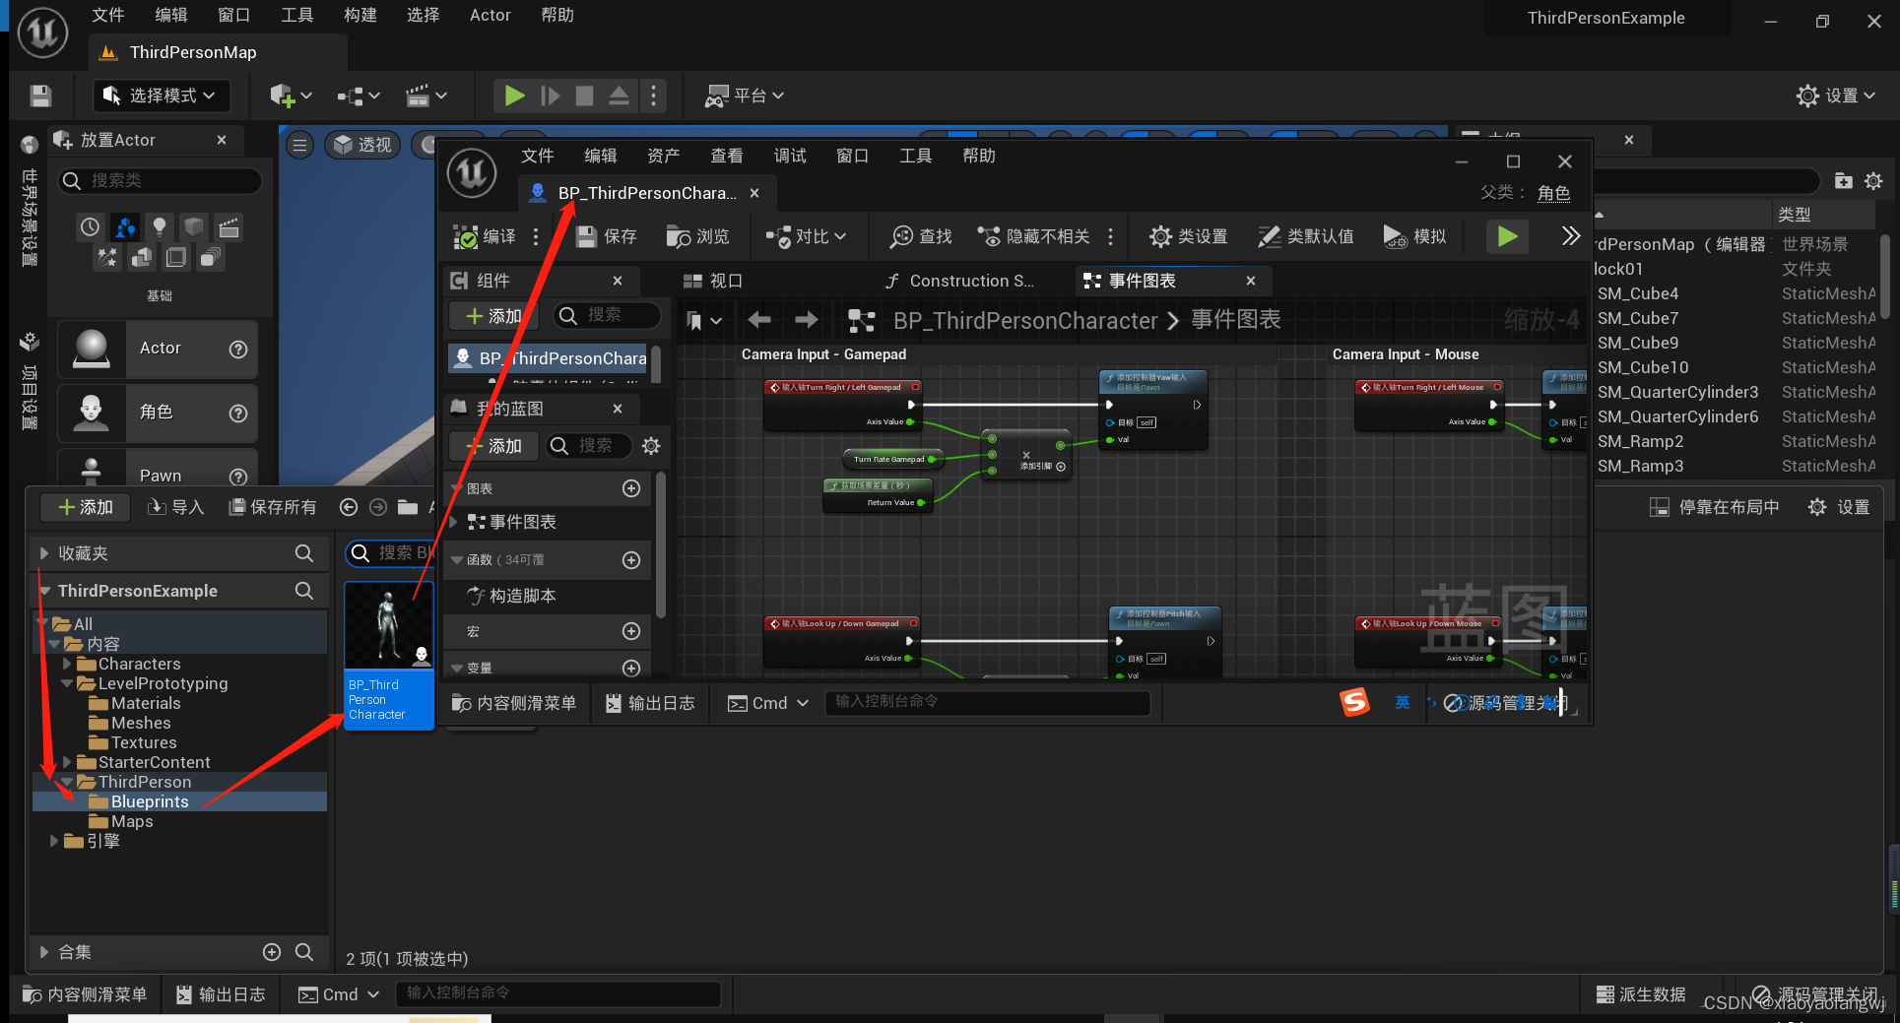Add a new variable with plus beside 变量

tap(632, 669)
